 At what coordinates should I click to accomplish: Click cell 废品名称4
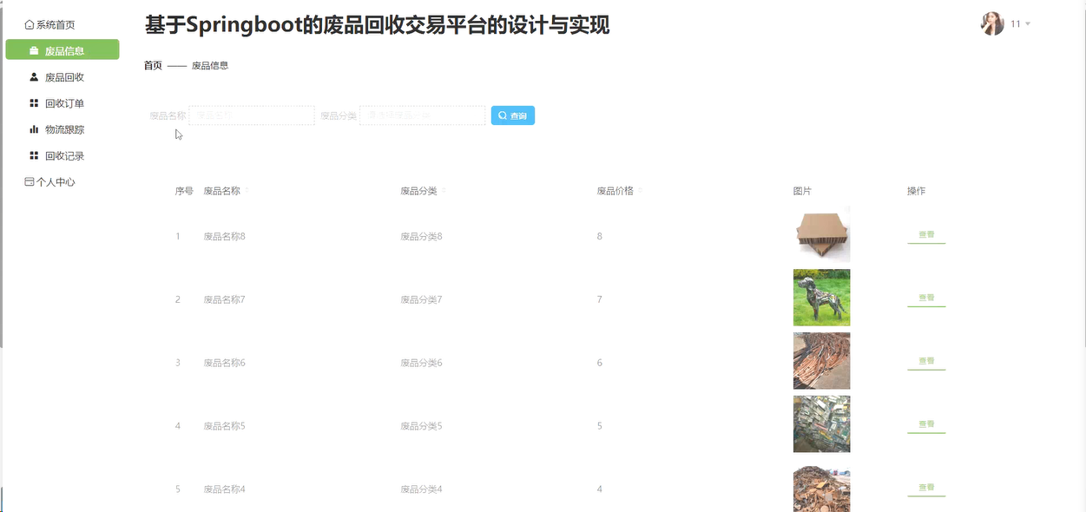[225, 489]
